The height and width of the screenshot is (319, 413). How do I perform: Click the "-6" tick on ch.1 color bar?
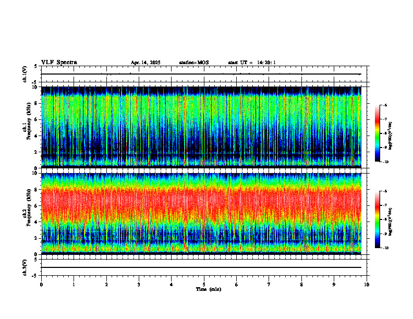[385, 105]
